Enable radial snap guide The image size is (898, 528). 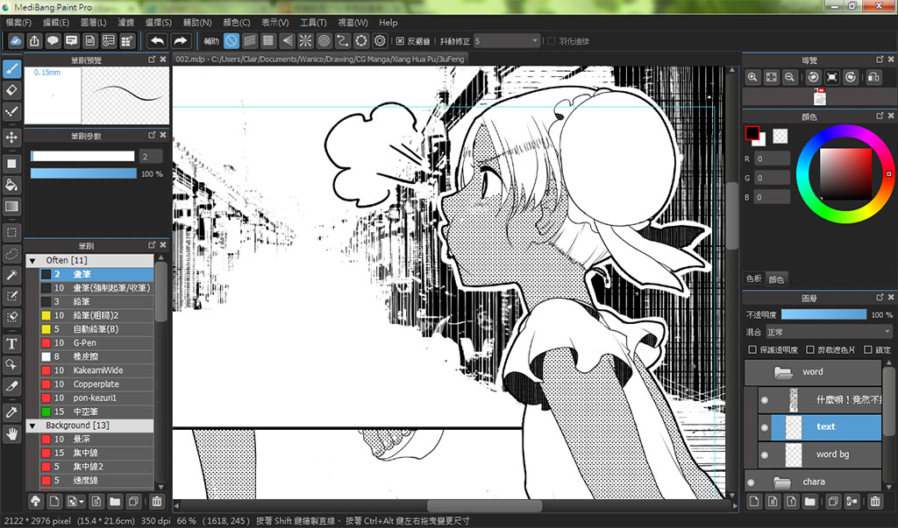coord(305,40)
